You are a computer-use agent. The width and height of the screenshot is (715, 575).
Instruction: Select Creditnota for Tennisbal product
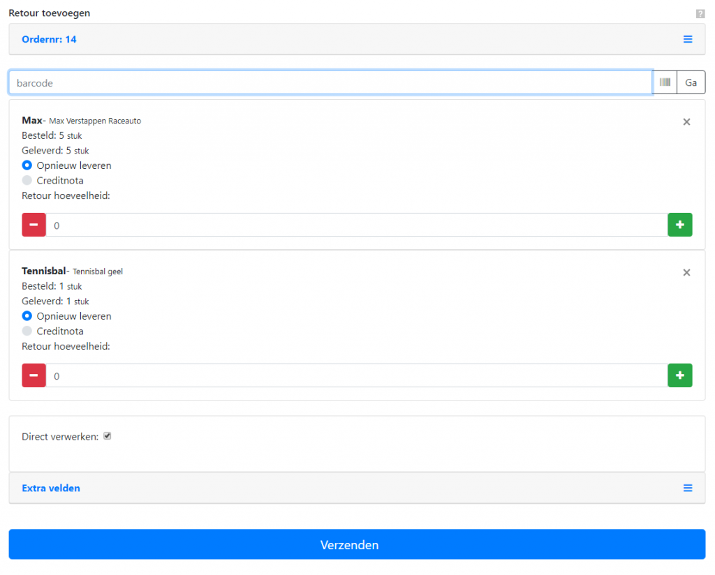point(27,331)
